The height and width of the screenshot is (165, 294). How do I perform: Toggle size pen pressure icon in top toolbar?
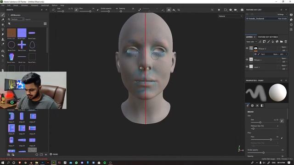coord(76,10)
